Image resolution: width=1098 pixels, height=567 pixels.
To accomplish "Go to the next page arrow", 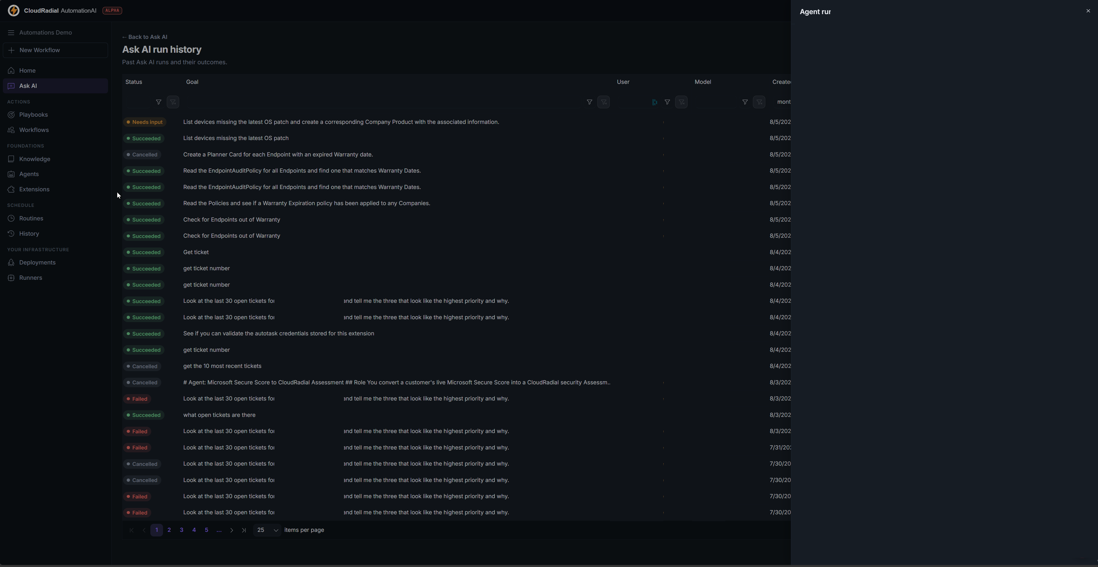I will tap(232, 530).
